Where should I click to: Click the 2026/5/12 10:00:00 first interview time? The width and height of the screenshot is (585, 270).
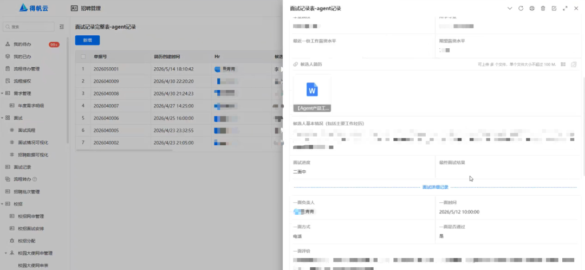(459, 212)
